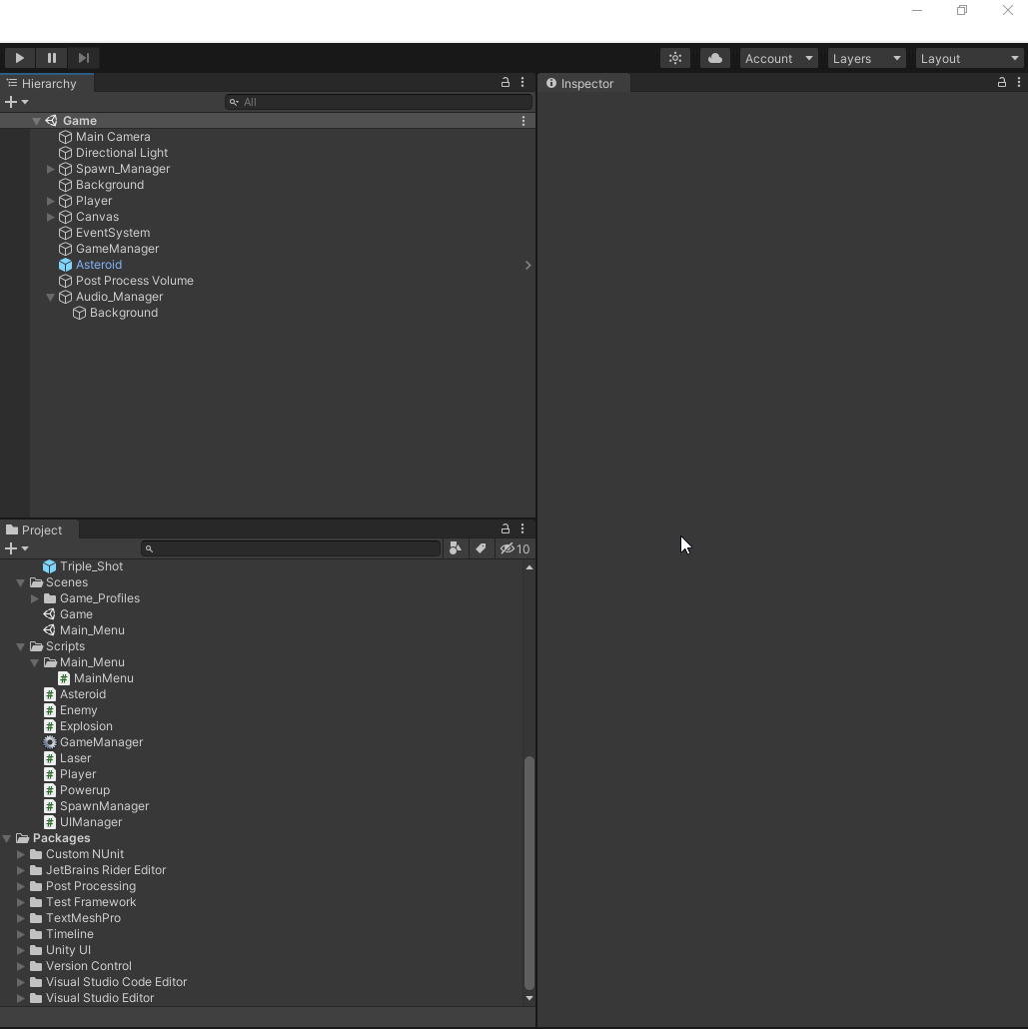This screenshot has width=1028, height=1029.
Task: Click the search-by-label tag icon
Action: coord(481,548)
